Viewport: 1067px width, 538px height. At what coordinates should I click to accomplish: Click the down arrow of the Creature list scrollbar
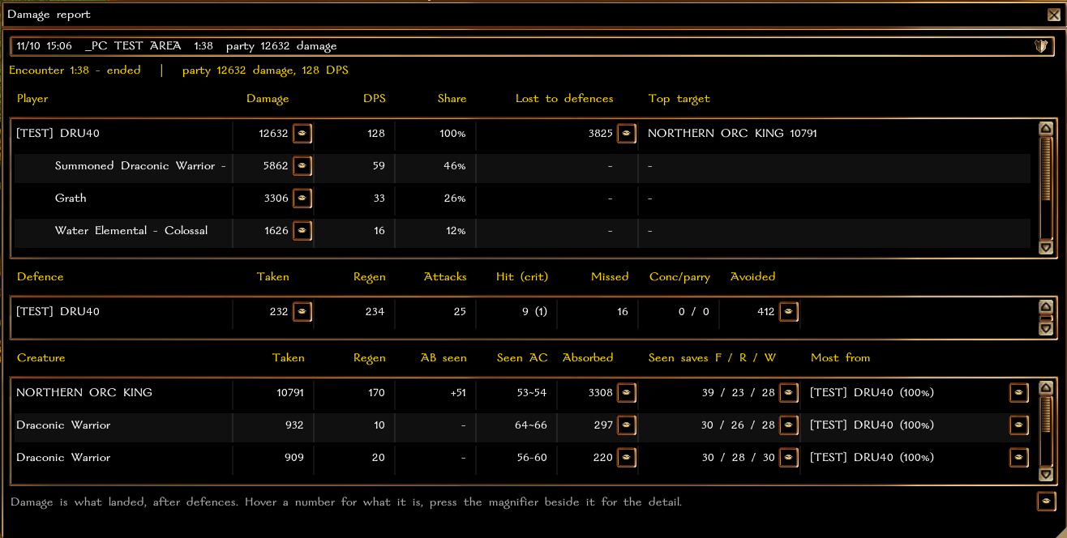click(1046, 475)
